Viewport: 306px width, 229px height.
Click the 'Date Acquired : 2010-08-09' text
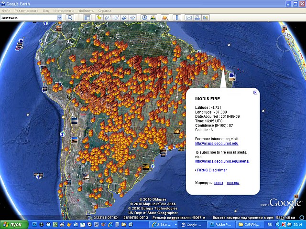pyautogui.click(x=217, y=116)
